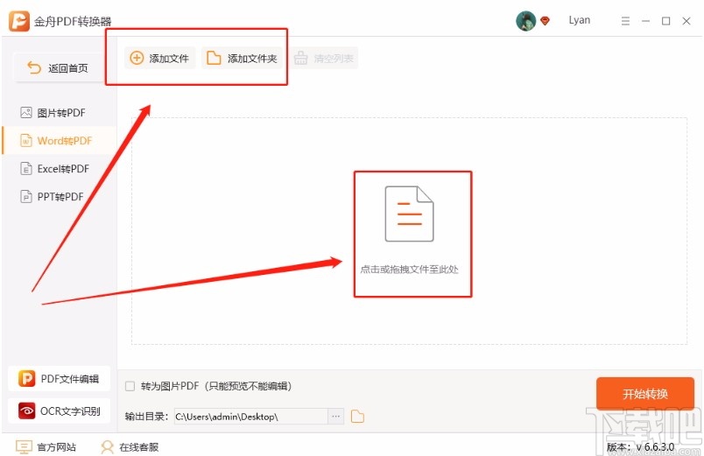Close the converter window

(686, 21)
